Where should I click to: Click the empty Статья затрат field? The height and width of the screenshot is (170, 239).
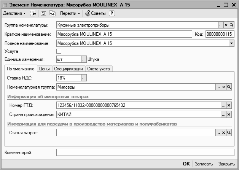click(x=136, y=133)
